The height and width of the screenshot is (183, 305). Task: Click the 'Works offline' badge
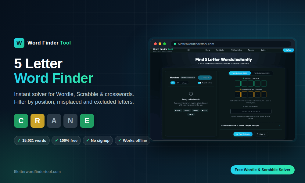(x=132, y=140)
